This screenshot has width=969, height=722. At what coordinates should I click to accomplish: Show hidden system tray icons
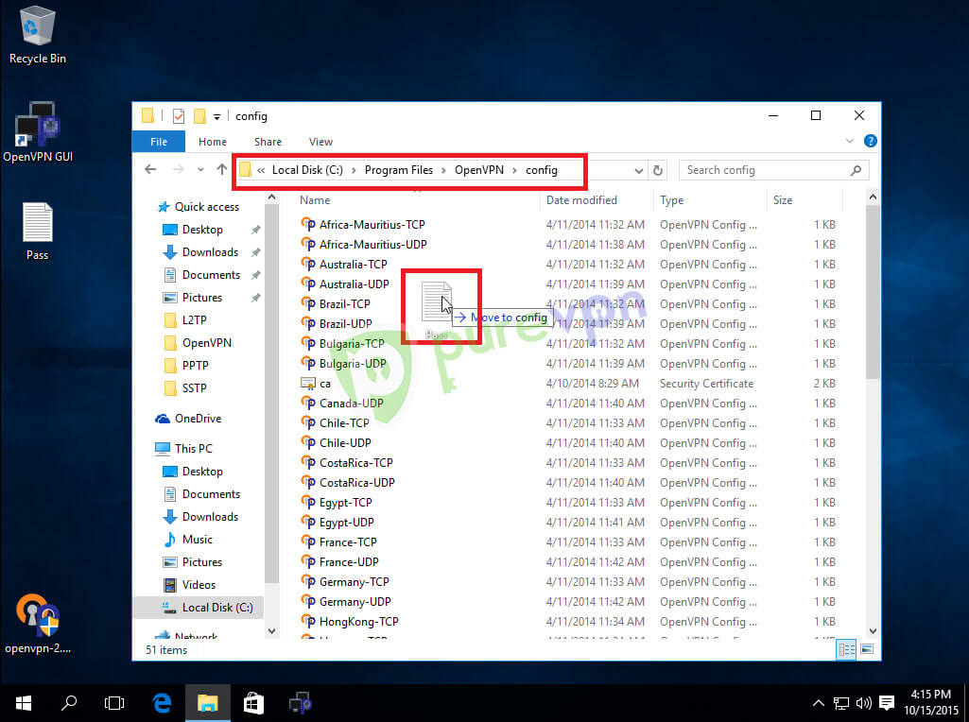818,703
